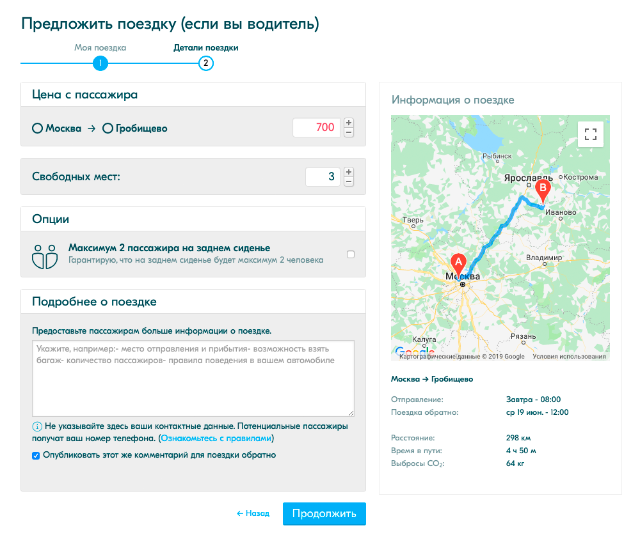Viewport: 640px width, 551px height.
Task: Go to step 1 Моя поездка
Action: click(100, 63)
